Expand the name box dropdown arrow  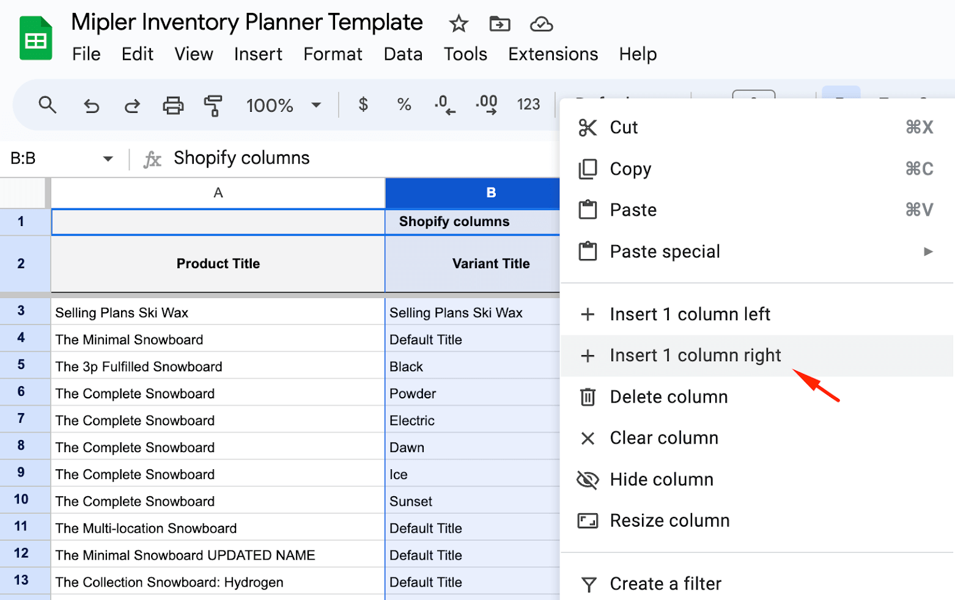[x=108, y=159]
